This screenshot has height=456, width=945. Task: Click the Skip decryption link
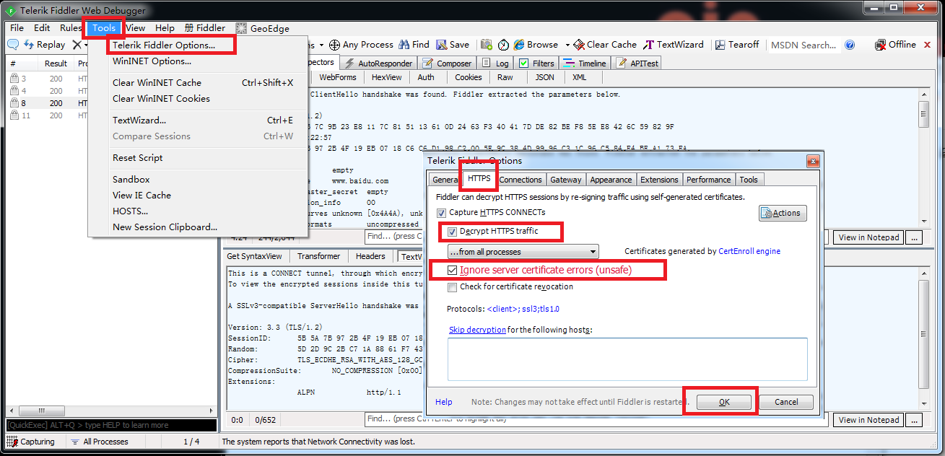point(477,330)
